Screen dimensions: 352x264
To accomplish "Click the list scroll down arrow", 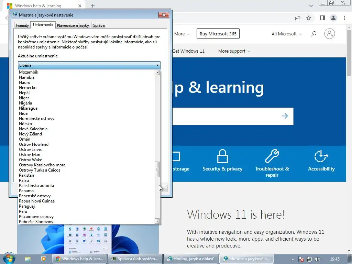I will pos(157,221).
